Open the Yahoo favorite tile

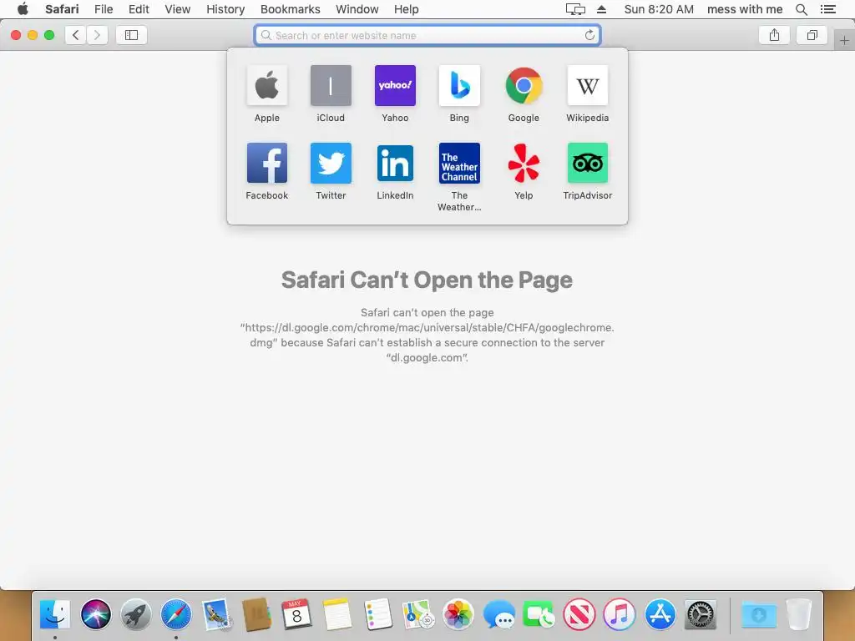[395, 86]
